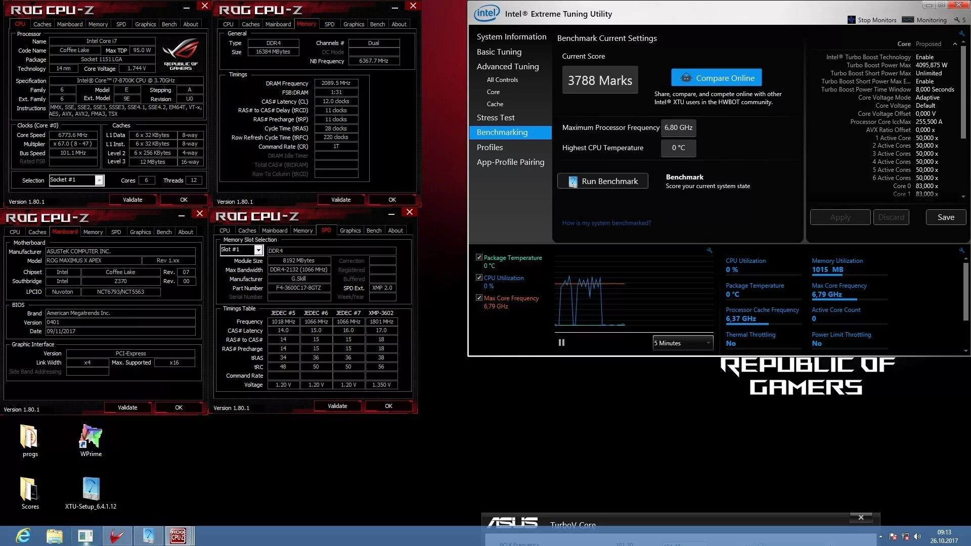Click the wrench icon above monitor stats panel

tap(961, 250)
